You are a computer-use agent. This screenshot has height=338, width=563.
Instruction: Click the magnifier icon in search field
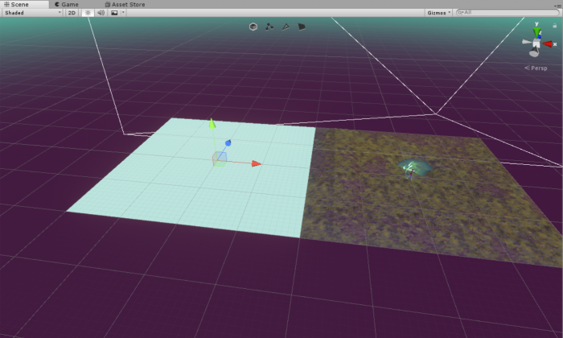(461, 13)
